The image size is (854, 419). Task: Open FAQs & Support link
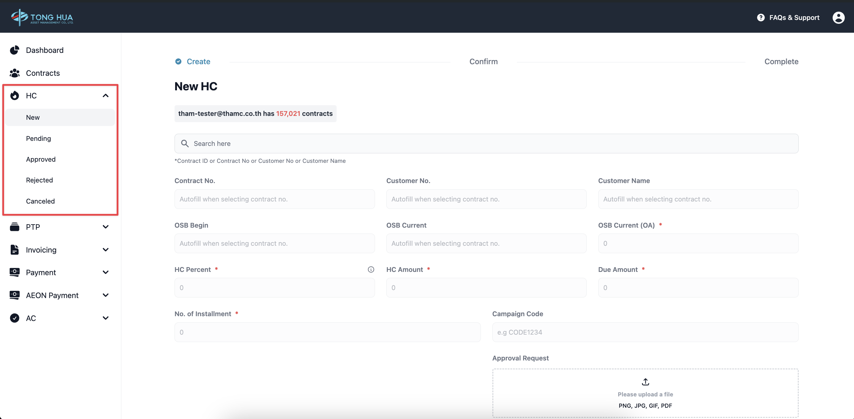pyautogui.click(x=794, y=18)
